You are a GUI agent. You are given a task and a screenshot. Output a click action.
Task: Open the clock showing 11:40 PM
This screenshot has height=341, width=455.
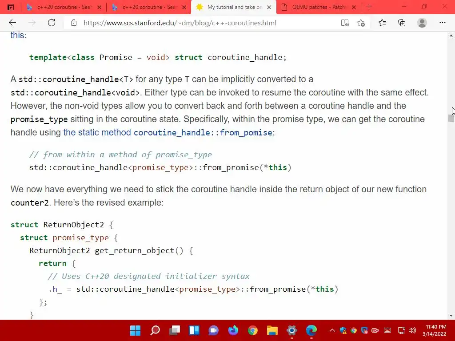(435, 330)
